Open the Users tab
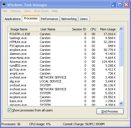The image size is (131, 128). point(84,19)
